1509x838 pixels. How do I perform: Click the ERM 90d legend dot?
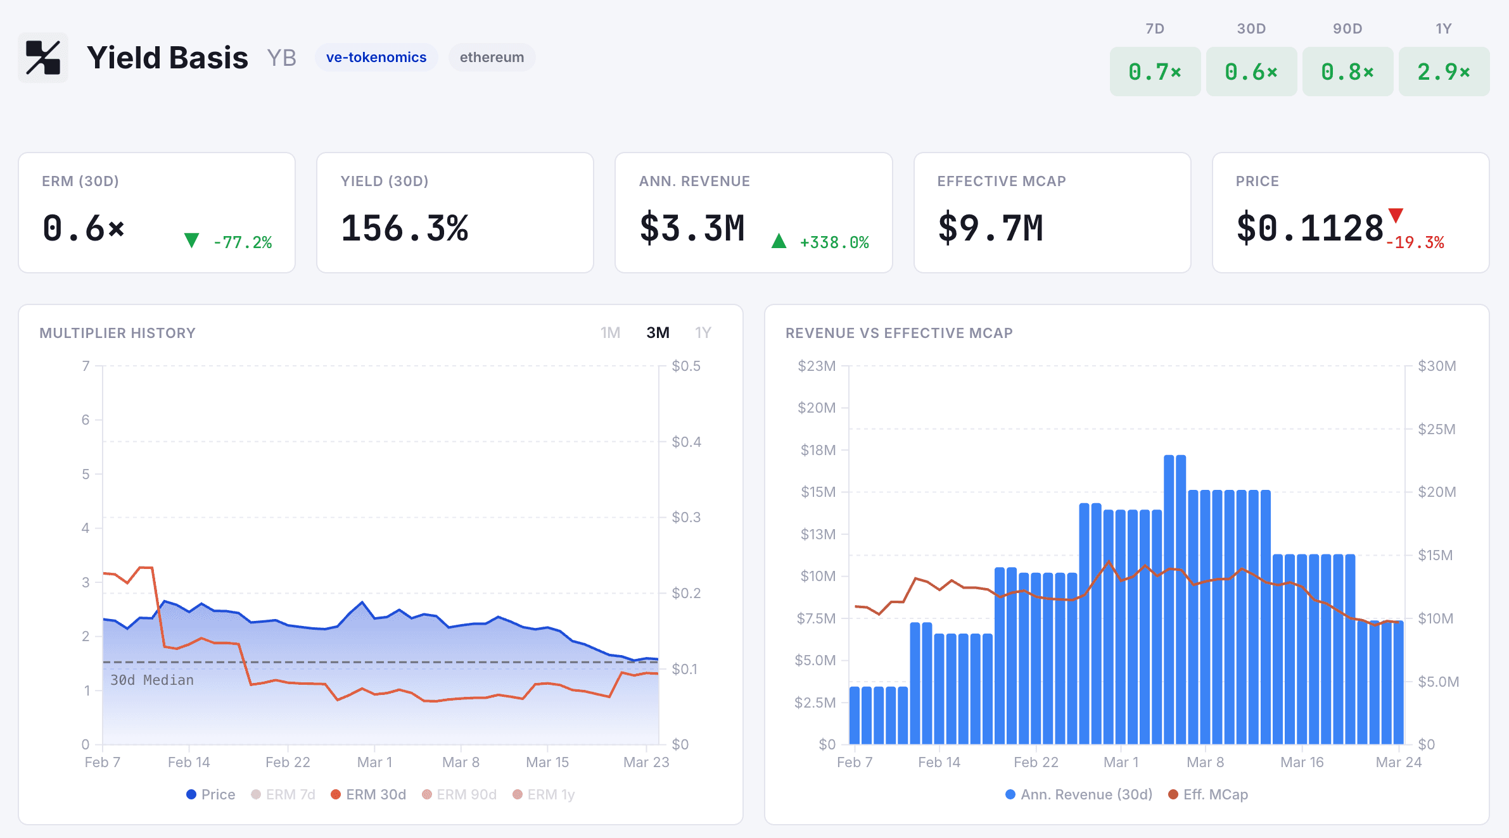[x=426, y=794]
